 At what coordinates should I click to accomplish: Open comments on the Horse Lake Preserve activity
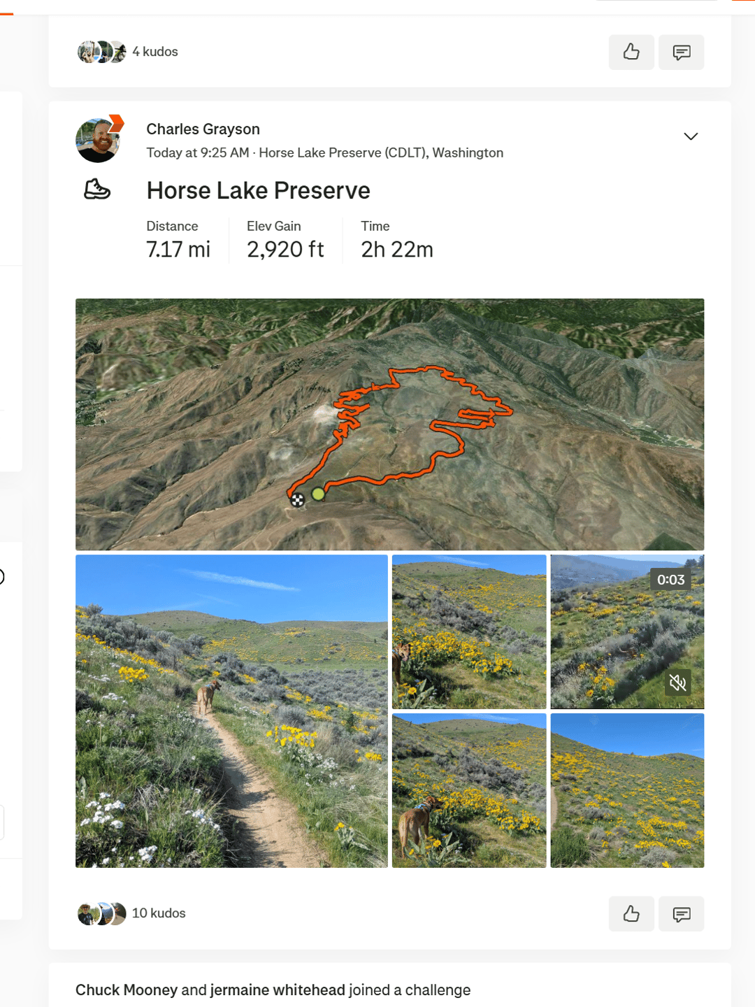682,913
